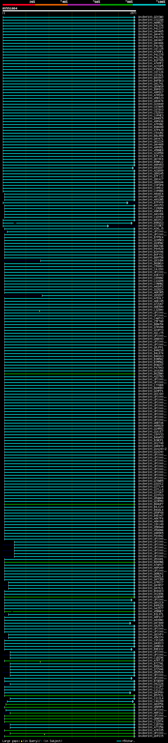Click the green ~80% legend color bar
The width and height of the screenshot is (168, 743).
coord(117,5)
